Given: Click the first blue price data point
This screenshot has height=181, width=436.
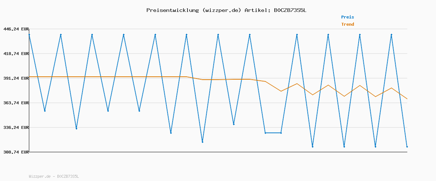Looking at the screenshot, I should [x=29, y=35].
